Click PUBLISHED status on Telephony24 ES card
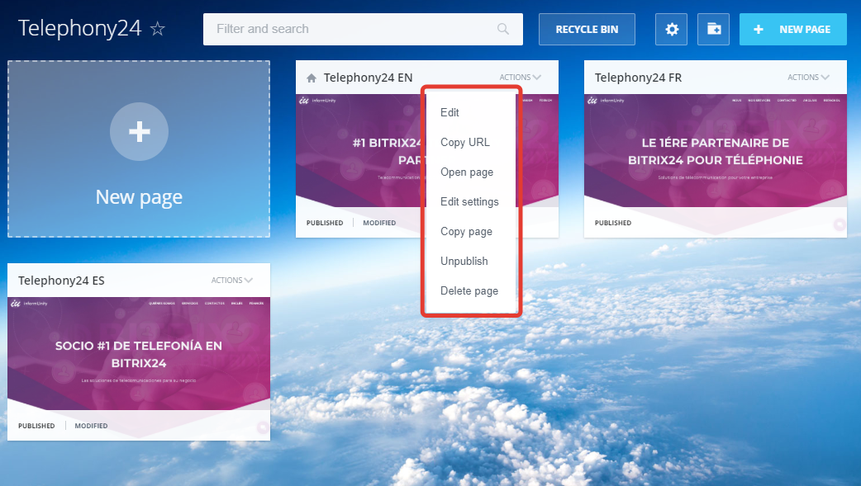This screenshot has height=486, width=861. pyautogui.click(x=36, y=426)
